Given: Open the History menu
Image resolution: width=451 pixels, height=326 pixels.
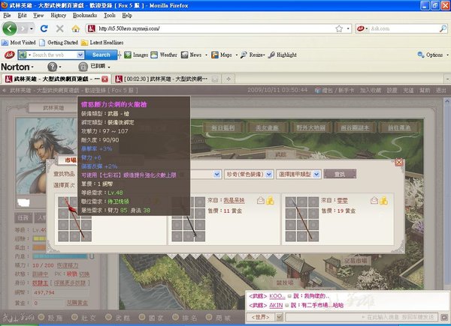Looking at the screenshot, I should (x=58, y=15).
